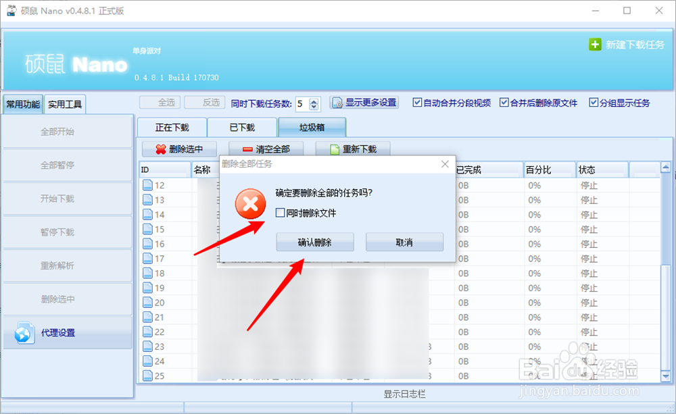Screen dimensions: 676x414
Task: Click the 名称 column header
Action: tap(206, 170)
